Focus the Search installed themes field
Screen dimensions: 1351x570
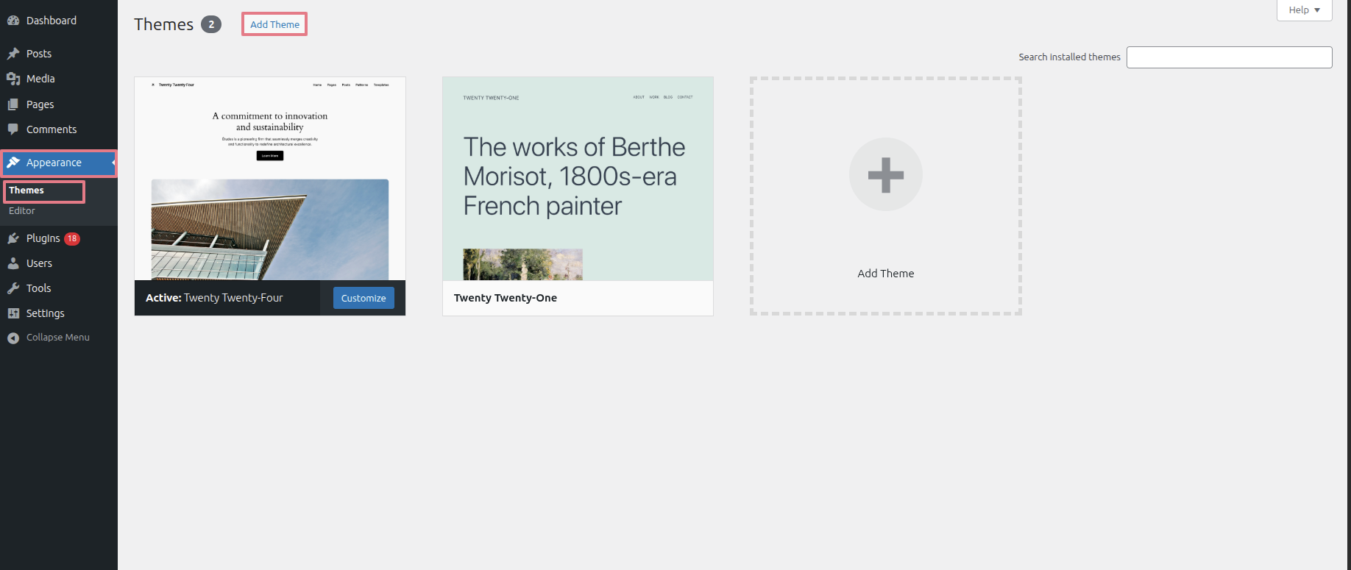pyautogui.click(x=1229, y=57)
